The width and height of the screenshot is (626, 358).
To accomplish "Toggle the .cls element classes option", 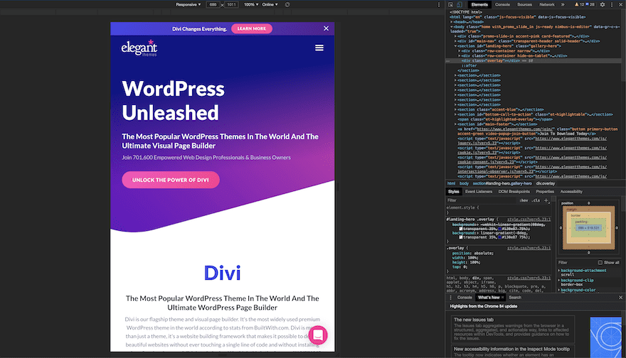I will [x=536, y=200].
